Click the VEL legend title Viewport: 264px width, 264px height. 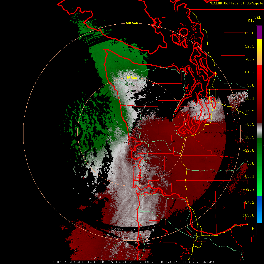click(258, 18)
